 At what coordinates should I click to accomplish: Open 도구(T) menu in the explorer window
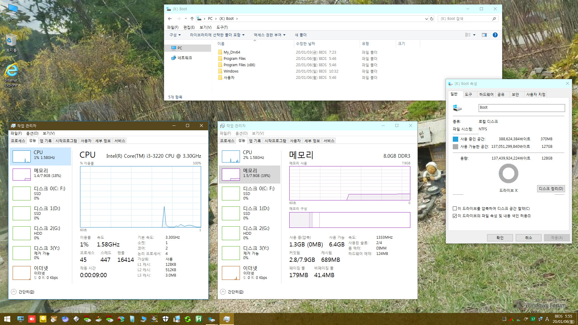click(222, 27)
